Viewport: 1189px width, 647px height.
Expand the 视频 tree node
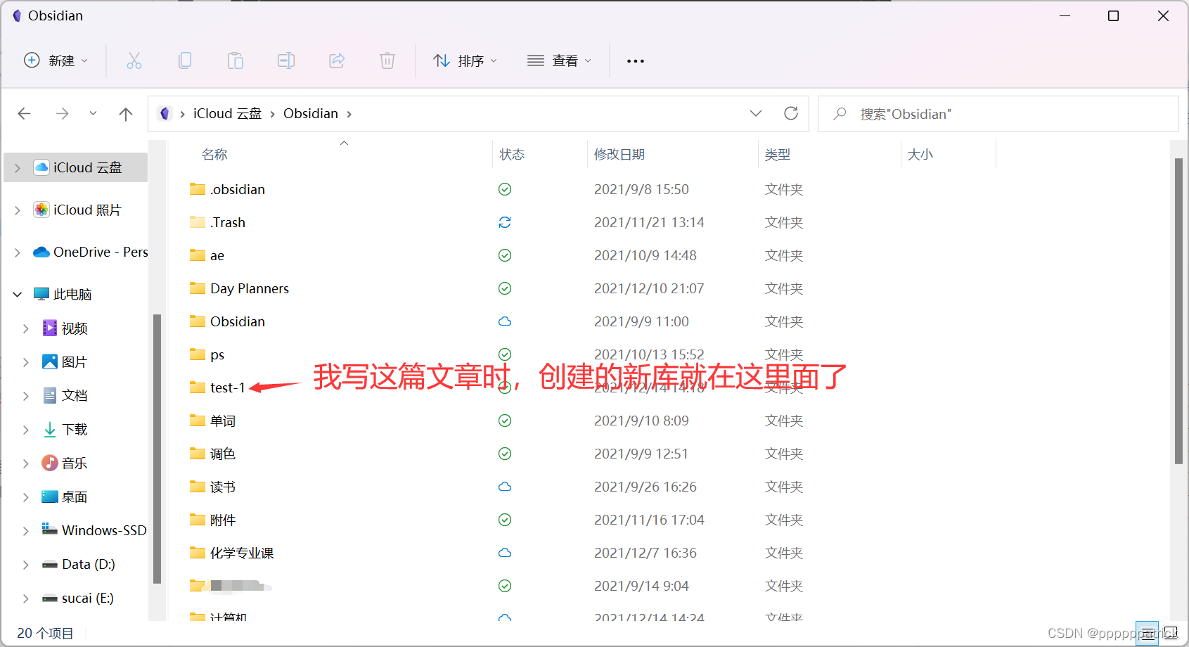[26, 328]
